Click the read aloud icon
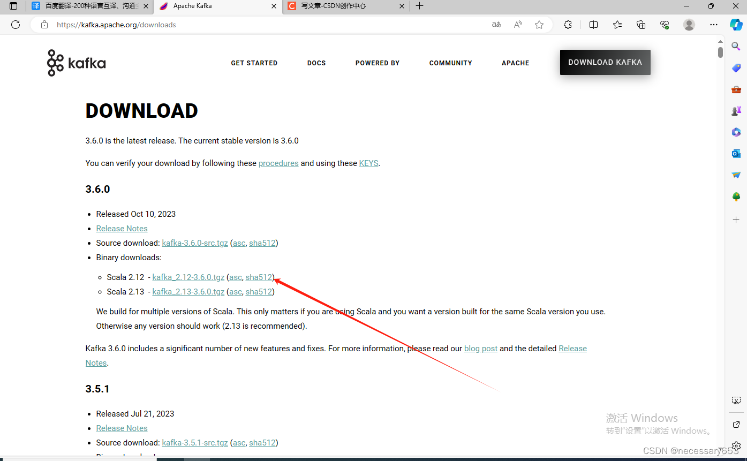 (x=518, y=25)
